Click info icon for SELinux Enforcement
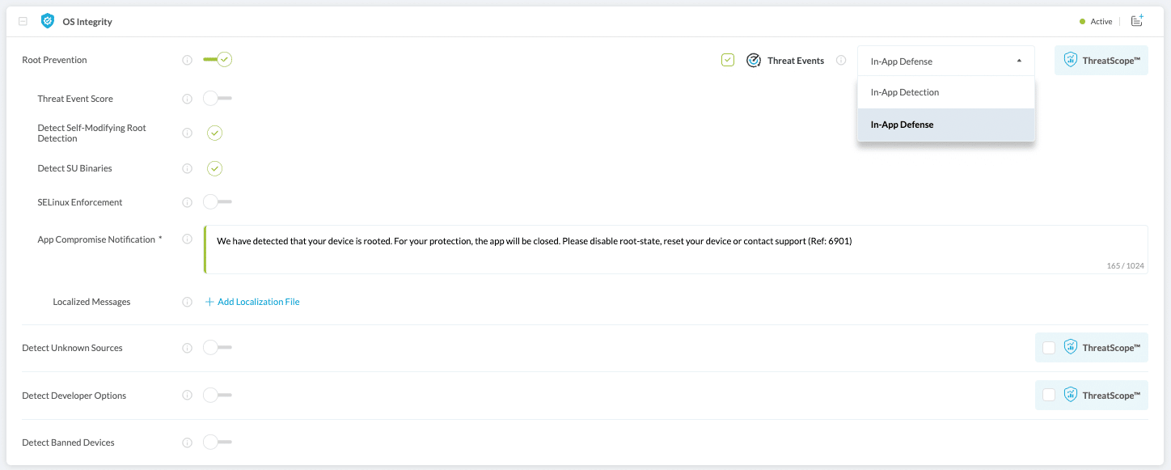 click(188, 202)
